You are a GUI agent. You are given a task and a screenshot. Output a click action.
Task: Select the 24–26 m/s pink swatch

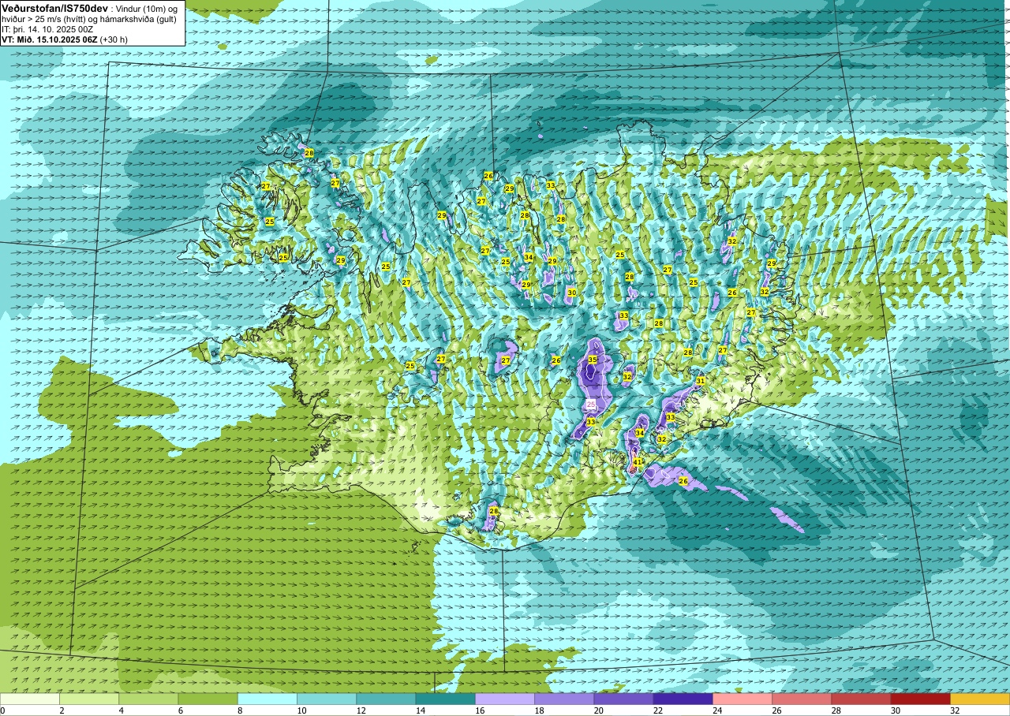743,699
